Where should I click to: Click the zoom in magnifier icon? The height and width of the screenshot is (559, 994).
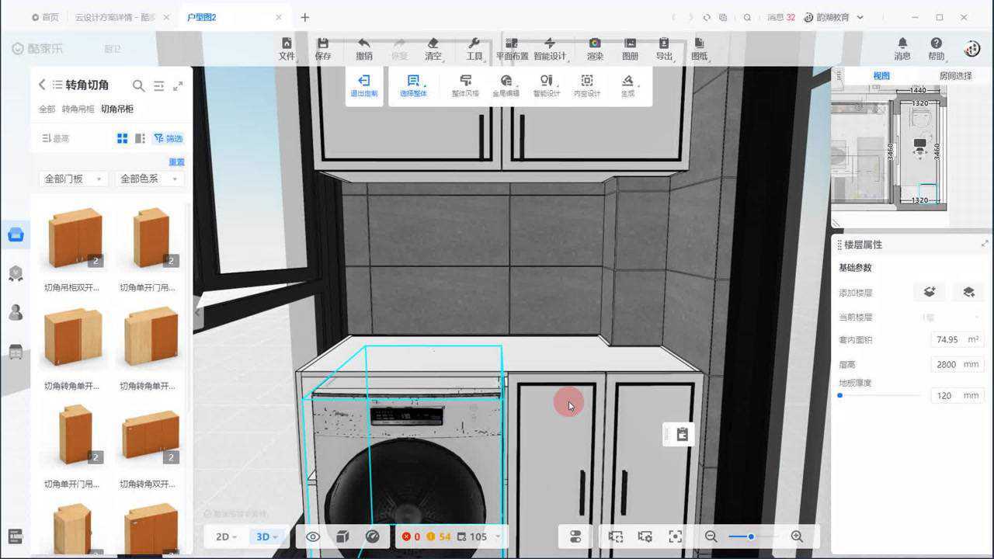coord(797,536)
